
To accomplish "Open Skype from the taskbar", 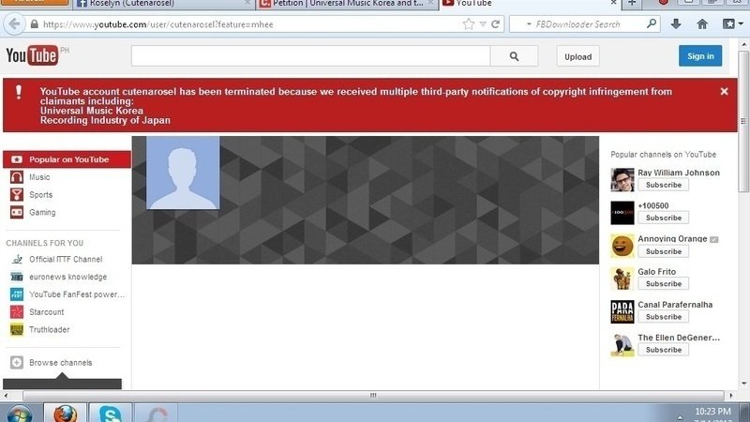I will coord(111,413).
